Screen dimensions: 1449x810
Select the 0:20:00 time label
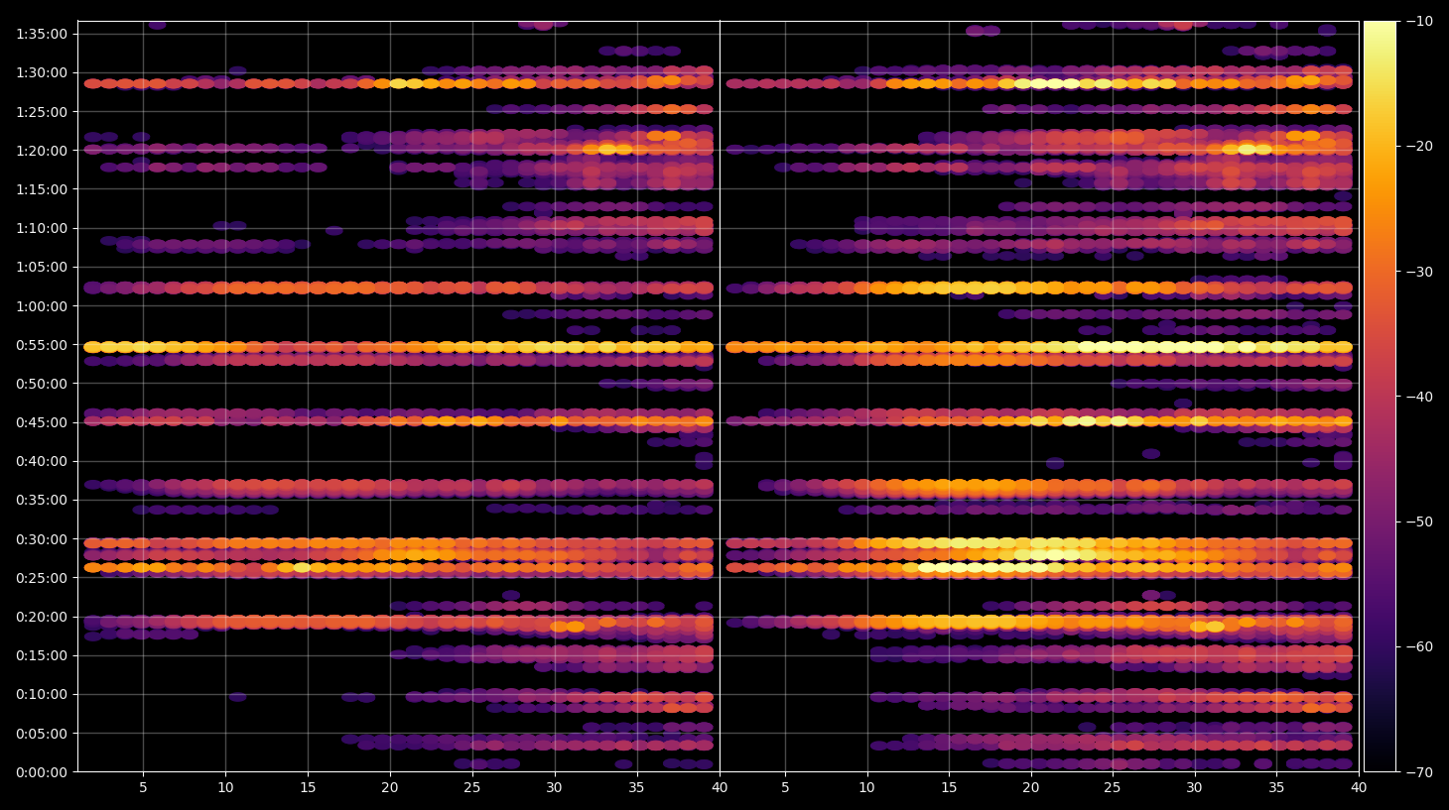tap(42, 617)
